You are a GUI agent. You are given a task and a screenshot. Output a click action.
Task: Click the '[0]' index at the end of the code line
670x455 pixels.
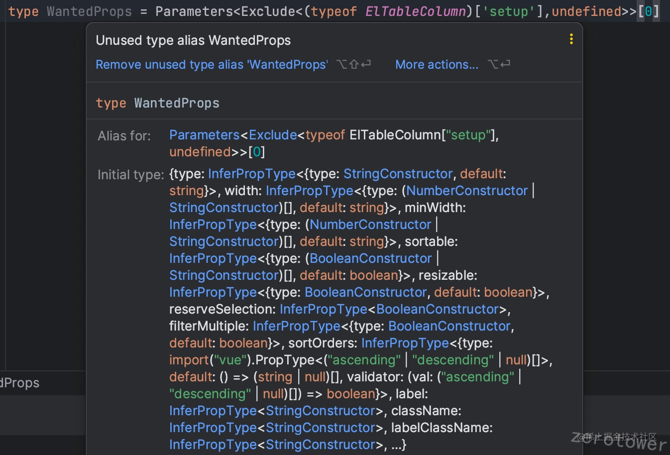649,11
